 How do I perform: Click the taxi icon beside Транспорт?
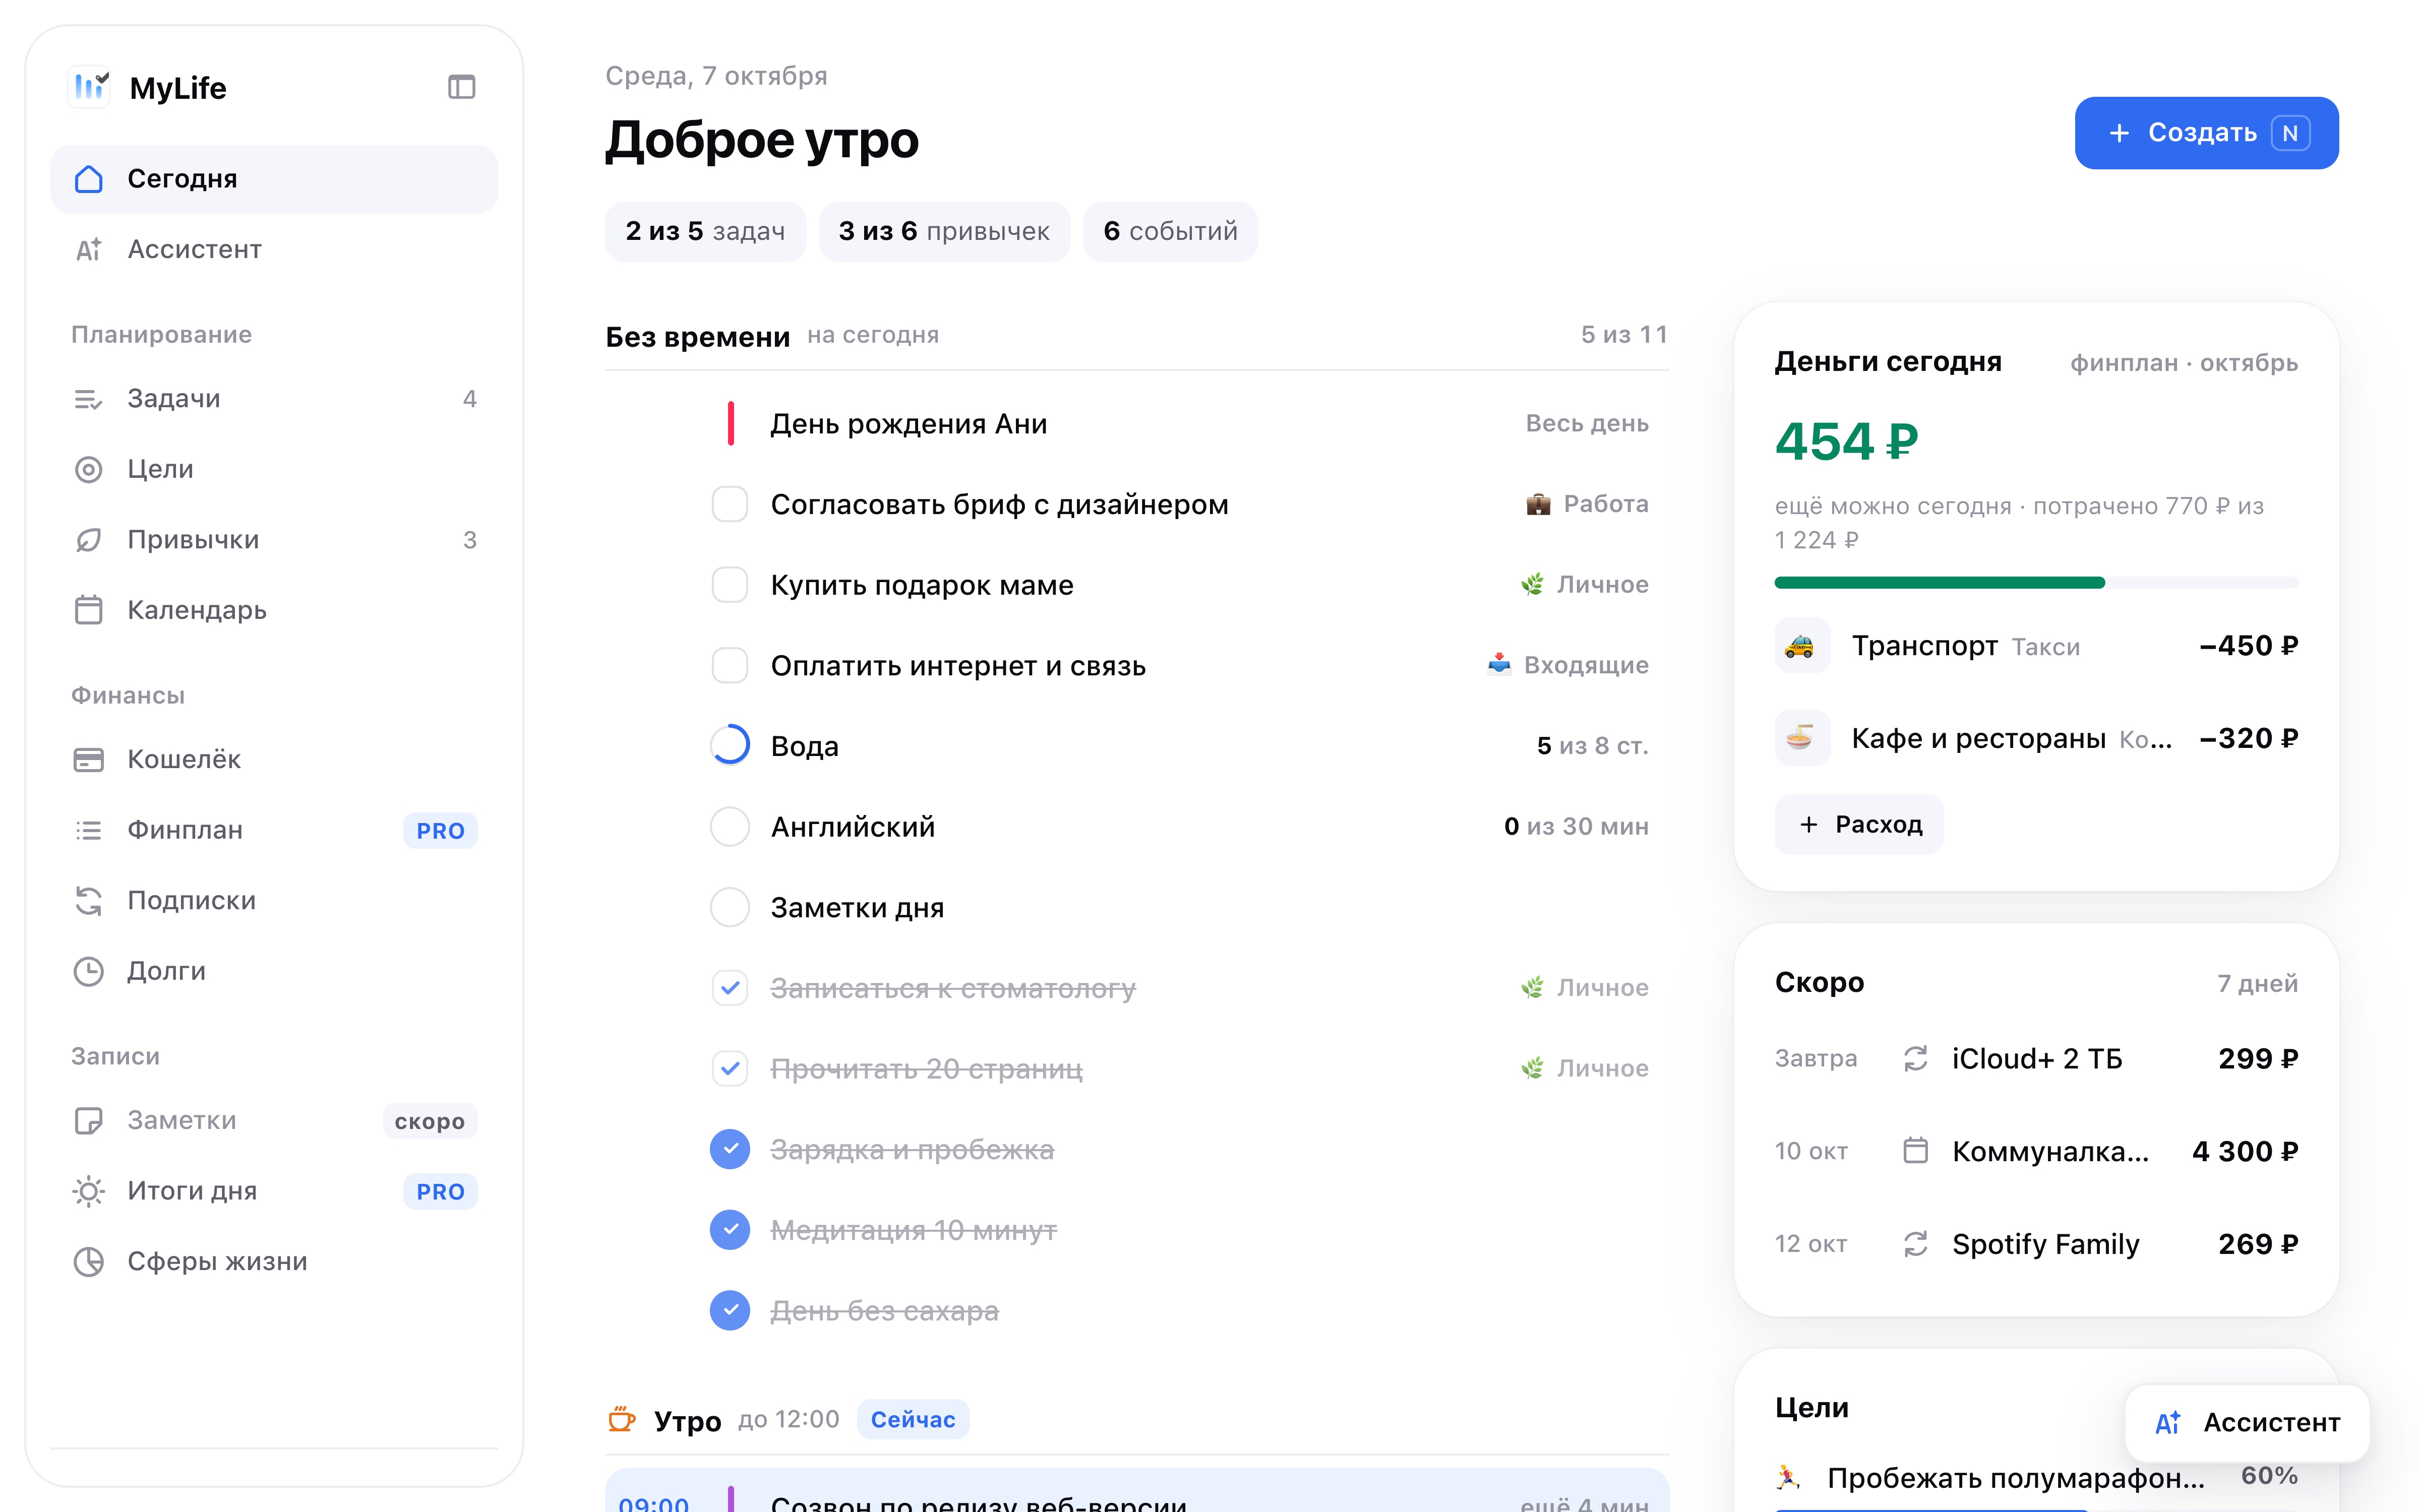tap(1802, 646)
